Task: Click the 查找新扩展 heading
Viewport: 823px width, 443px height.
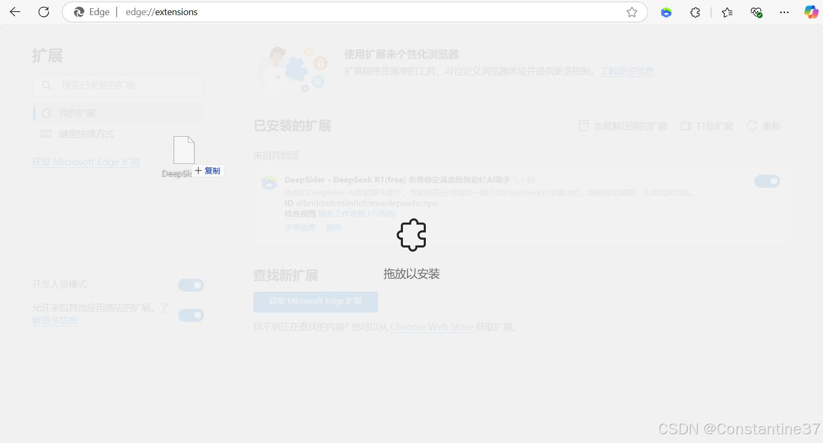Action: coord(285,276)
